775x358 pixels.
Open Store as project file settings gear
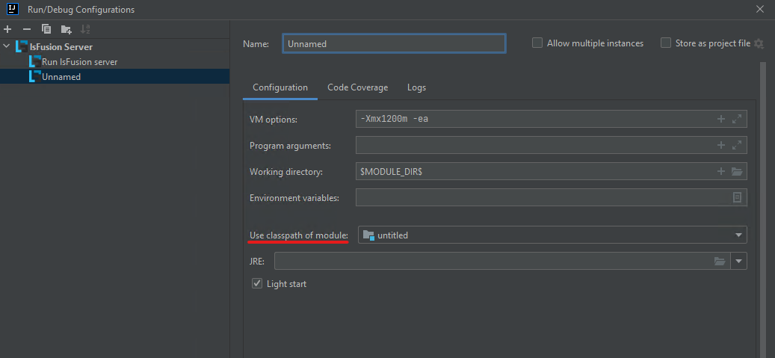759,43
